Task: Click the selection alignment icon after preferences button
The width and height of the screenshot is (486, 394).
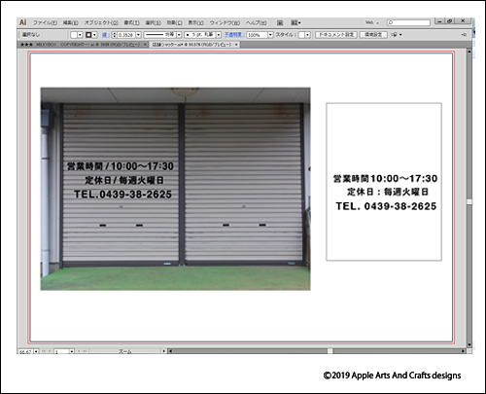Action: tap(397, 35)
